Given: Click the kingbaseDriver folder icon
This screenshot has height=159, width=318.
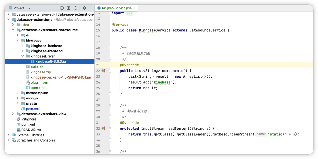Looking at the screenshot, I should point(28,56).
